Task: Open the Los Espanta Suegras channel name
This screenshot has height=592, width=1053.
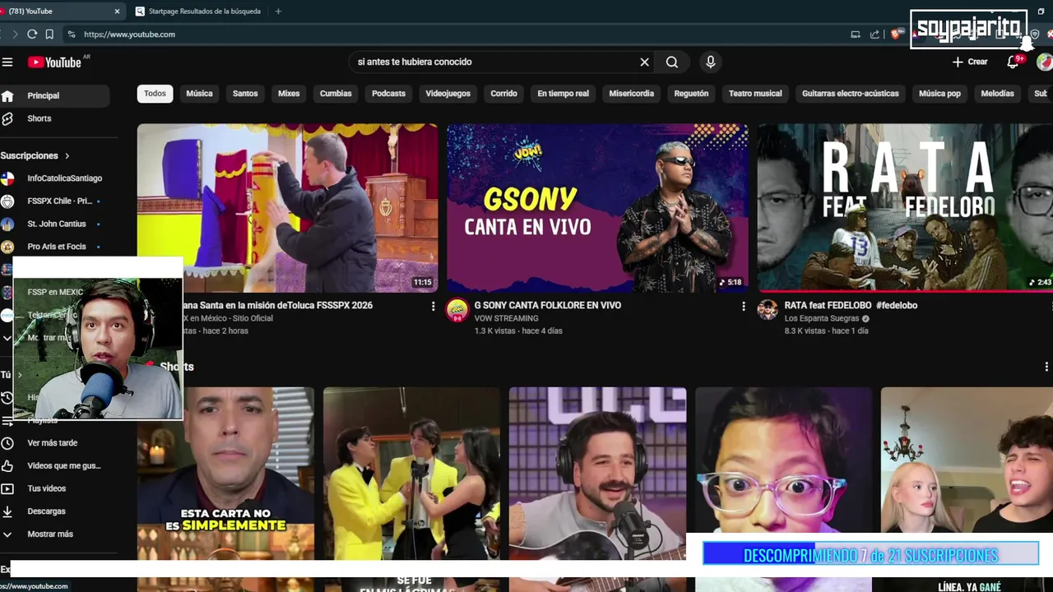Action: click(822, 318)
